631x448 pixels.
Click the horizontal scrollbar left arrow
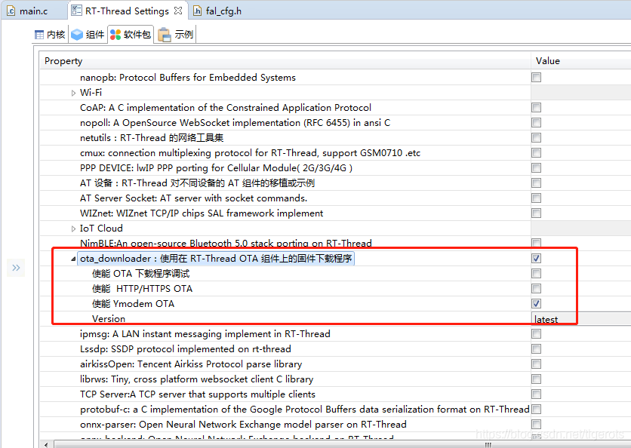(x=46, y=444)
